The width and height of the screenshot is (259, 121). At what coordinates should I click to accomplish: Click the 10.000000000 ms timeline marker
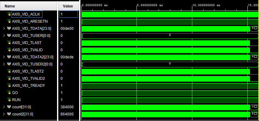(206, 5)
